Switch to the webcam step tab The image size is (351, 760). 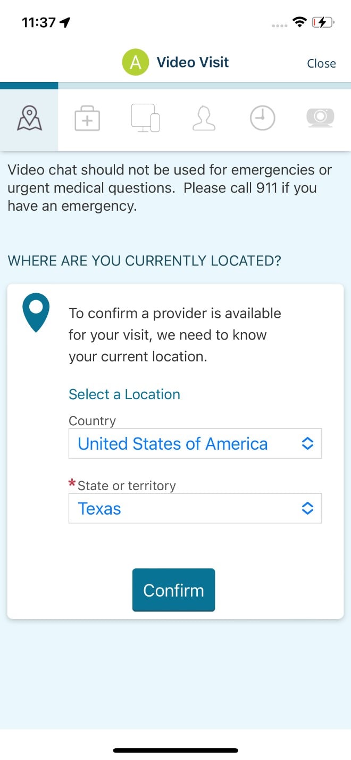[320, 118]
